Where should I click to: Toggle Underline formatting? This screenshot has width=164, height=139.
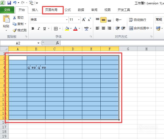tap(44, 28)
